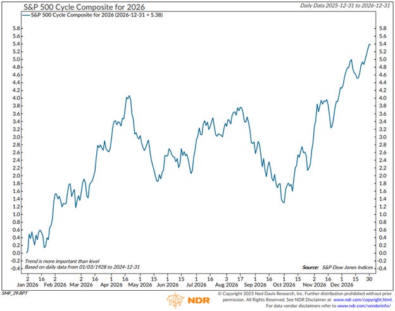Click the 3.0 value on the right axis
Screen dimensions: 395x311
pos(382,137)
